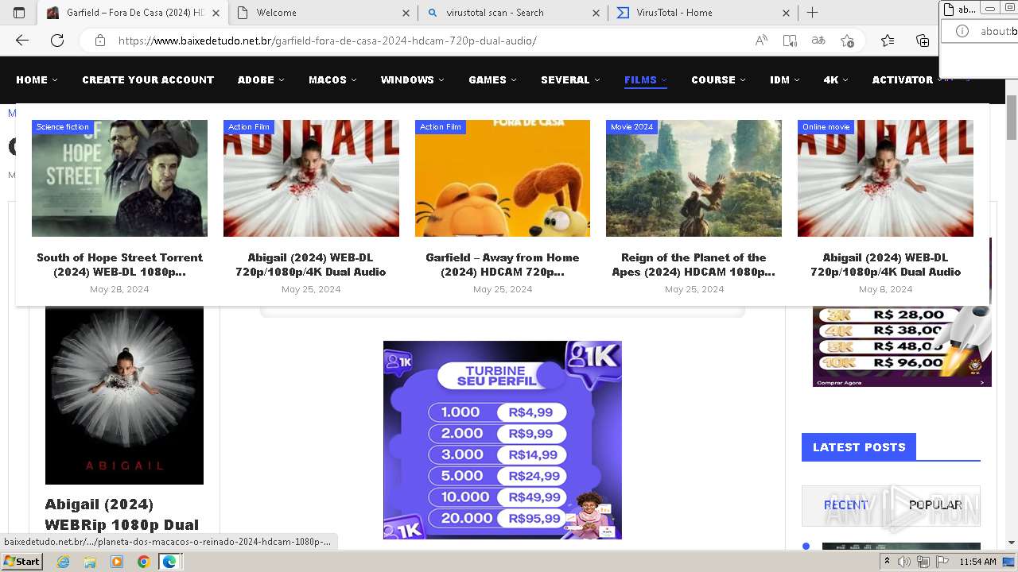Switch to the Welcome tab
Screen dimensions: 1018x572
point(324,13)
